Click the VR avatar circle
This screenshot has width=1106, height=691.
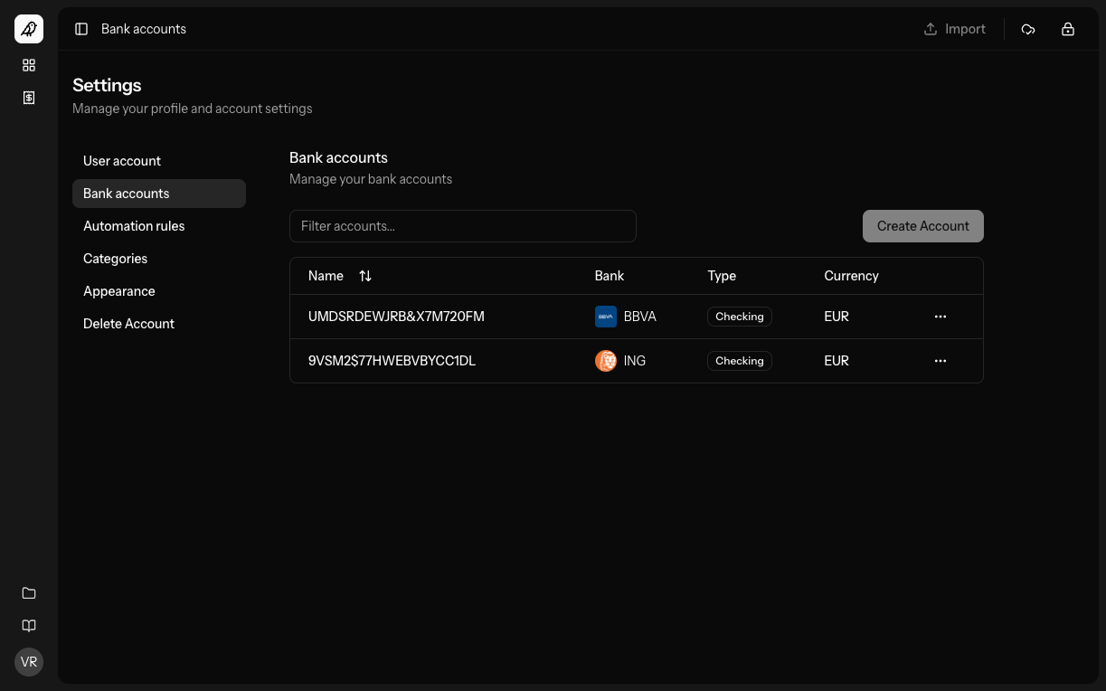pyautogui.click(x=29, y=662)
